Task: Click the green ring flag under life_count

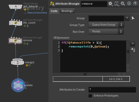Action: (25, 26)
